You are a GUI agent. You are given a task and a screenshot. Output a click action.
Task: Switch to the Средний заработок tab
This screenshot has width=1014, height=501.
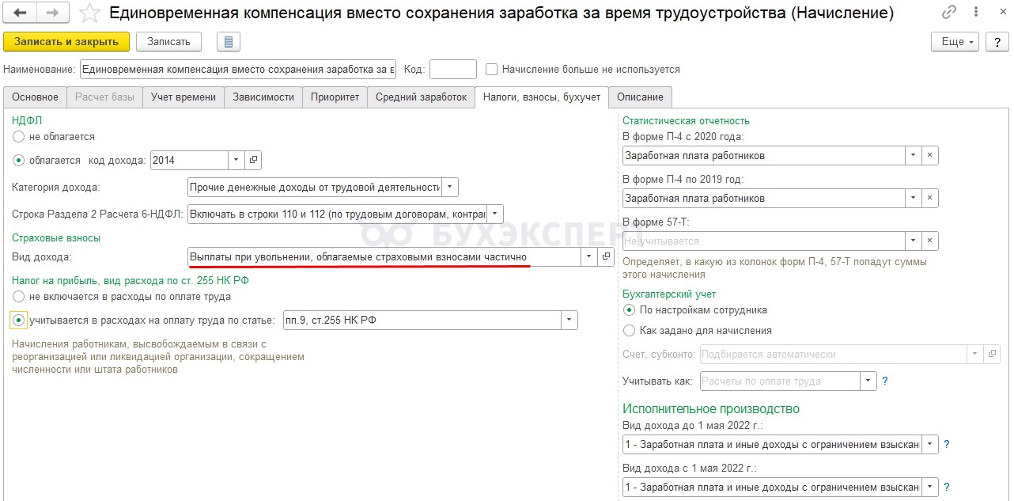coord(422,97)
